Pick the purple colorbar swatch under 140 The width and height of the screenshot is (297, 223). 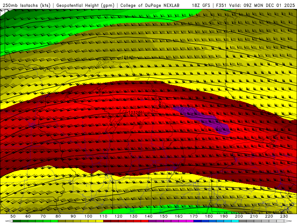(x=153, y=221)
